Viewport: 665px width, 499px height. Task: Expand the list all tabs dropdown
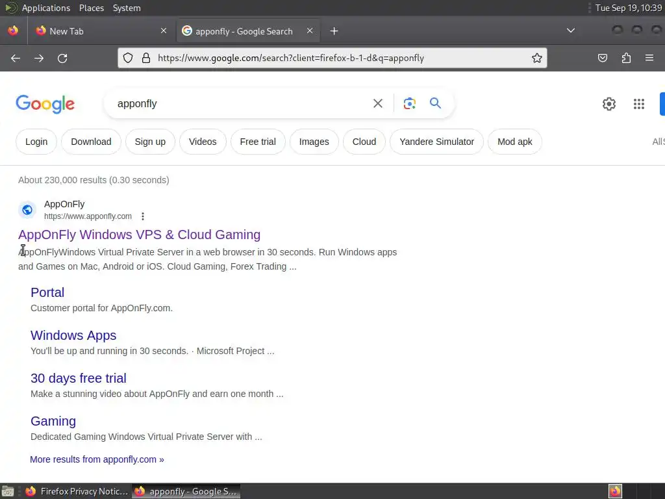click(571, 31)
